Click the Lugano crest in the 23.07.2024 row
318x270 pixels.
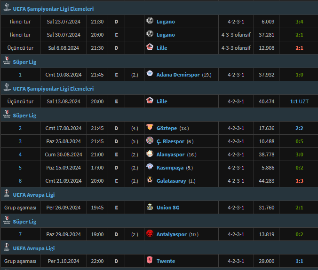point(150,22)
